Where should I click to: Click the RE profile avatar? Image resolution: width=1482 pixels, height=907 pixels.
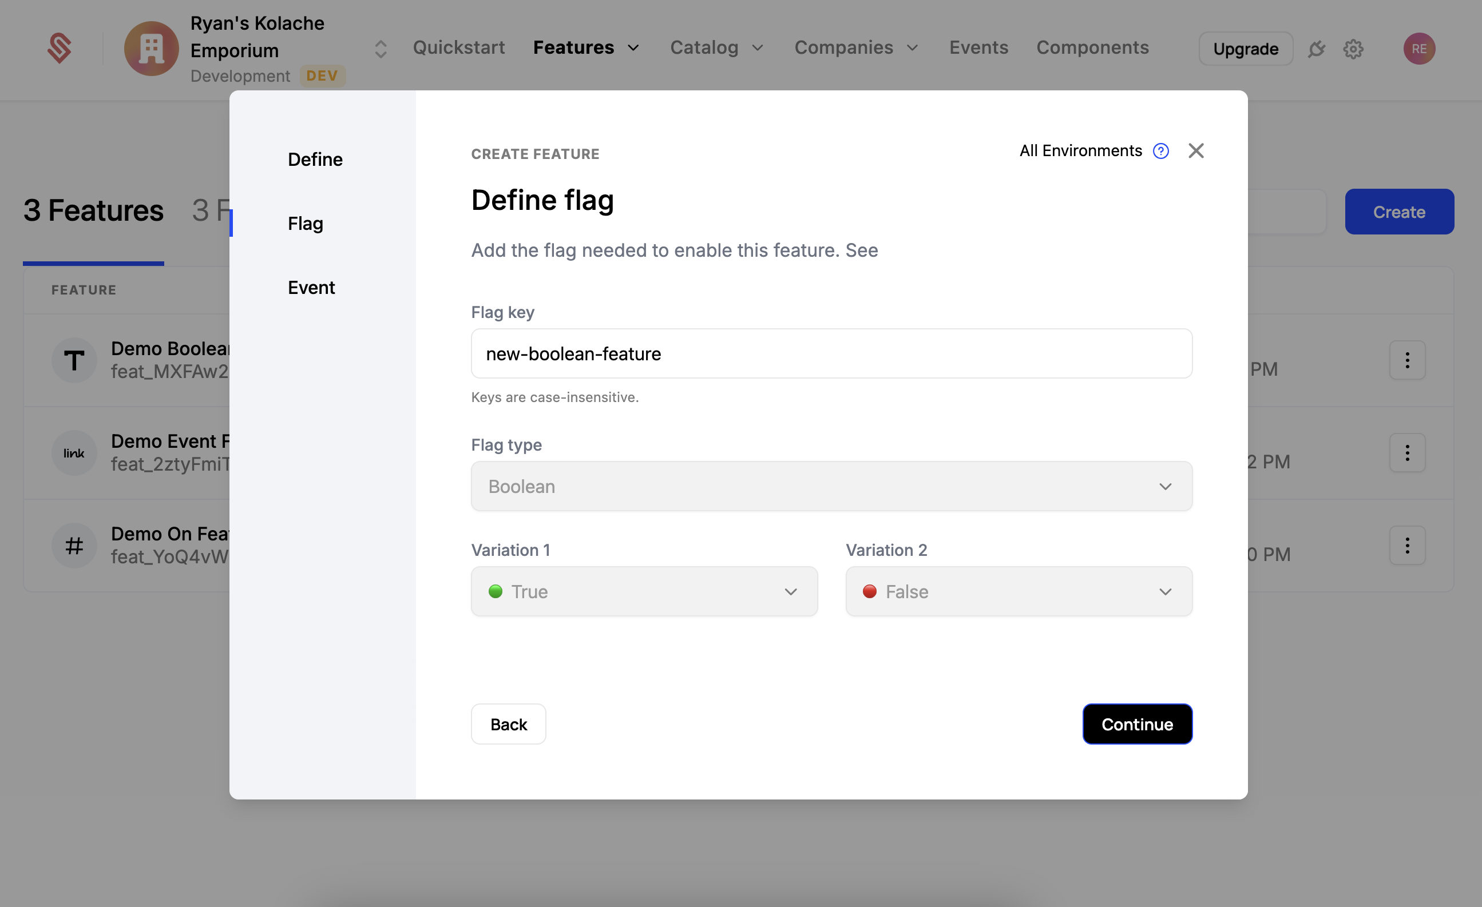pos(1419,49)
